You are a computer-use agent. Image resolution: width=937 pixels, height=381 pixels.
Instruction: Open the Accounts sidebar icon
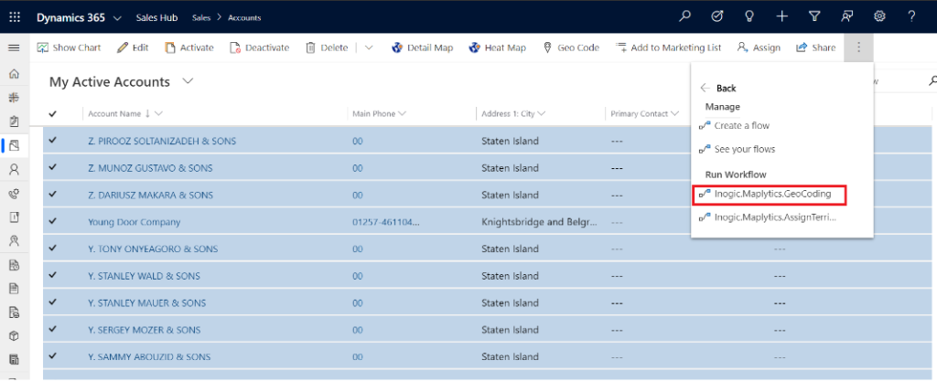pos(15,145)
